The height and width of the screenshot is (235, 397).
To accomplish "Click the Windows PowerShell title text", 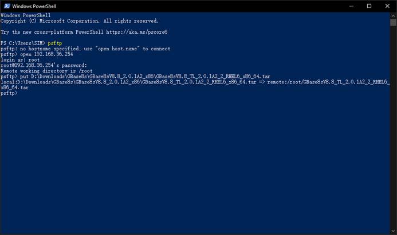I will (x=34, y=6).
